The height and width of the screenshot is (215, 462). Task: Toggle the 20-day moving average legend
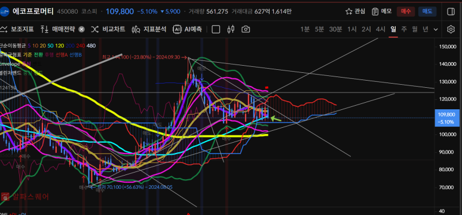coord(42,45)
